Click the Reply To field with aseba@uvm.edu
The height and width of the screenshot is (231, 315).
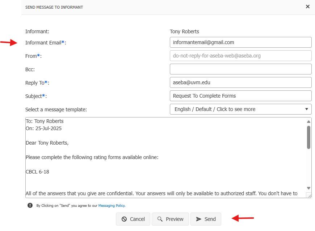[240, 82]
